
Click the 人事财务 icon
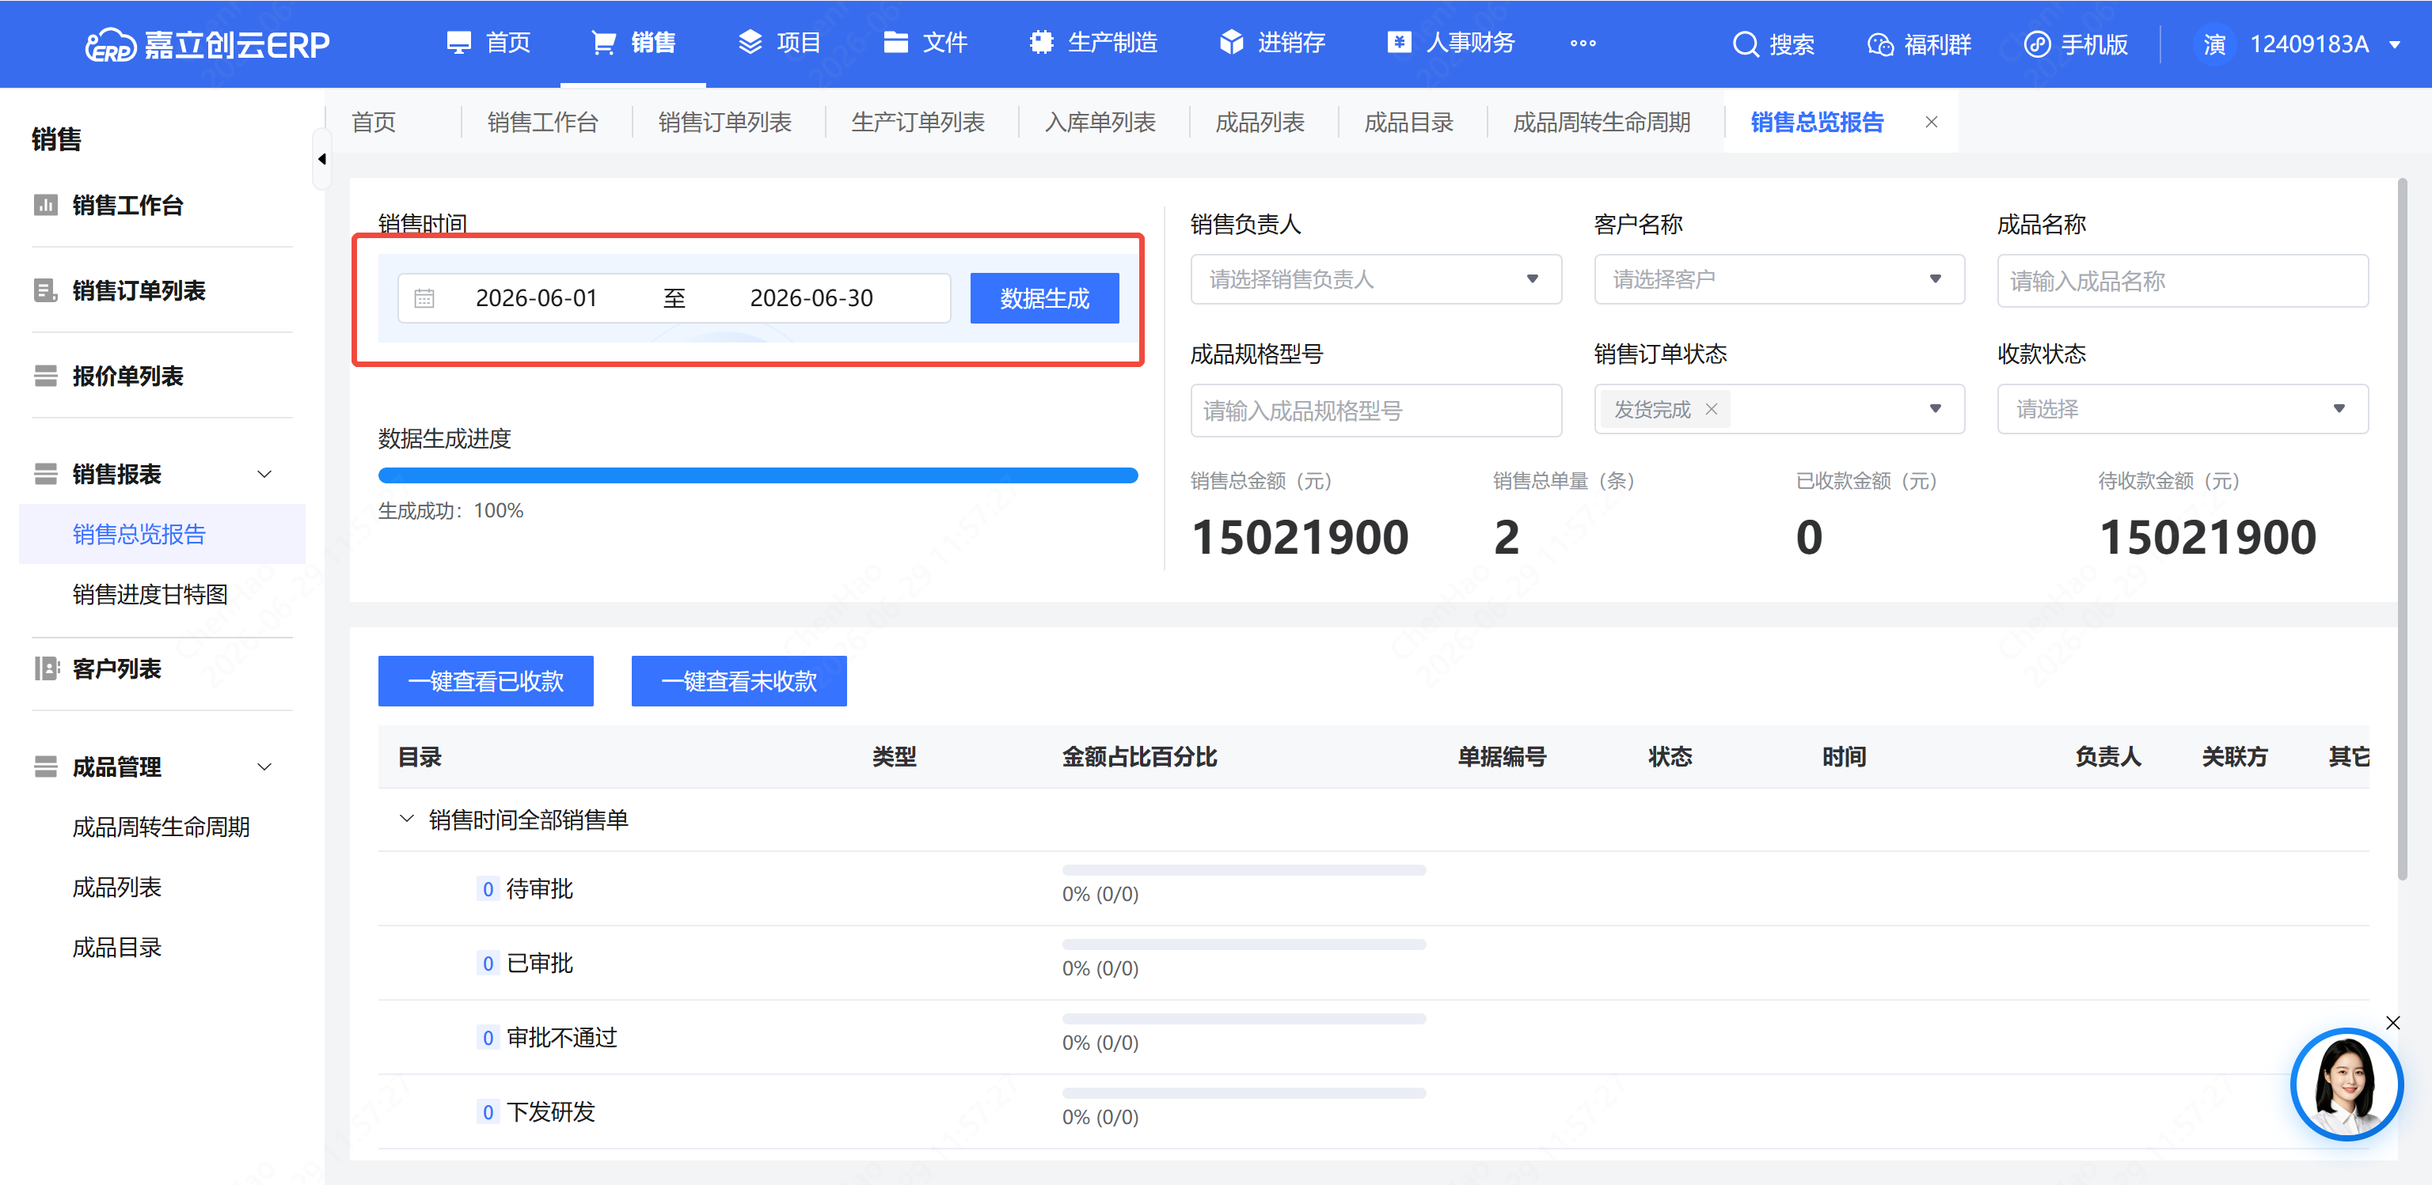1398,43
